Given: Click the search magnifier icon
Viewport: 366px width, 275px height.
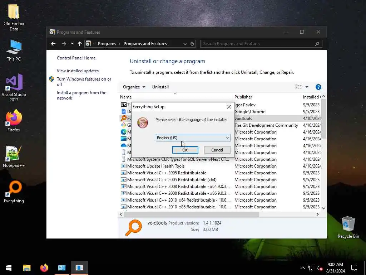Looking at the screenshot, I should tap(317, 44).
